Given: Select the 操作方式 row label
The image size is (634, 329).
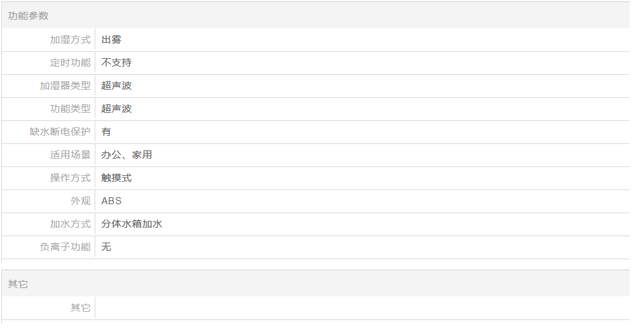Looking at the screenshot, I should [x=70, y=178].
